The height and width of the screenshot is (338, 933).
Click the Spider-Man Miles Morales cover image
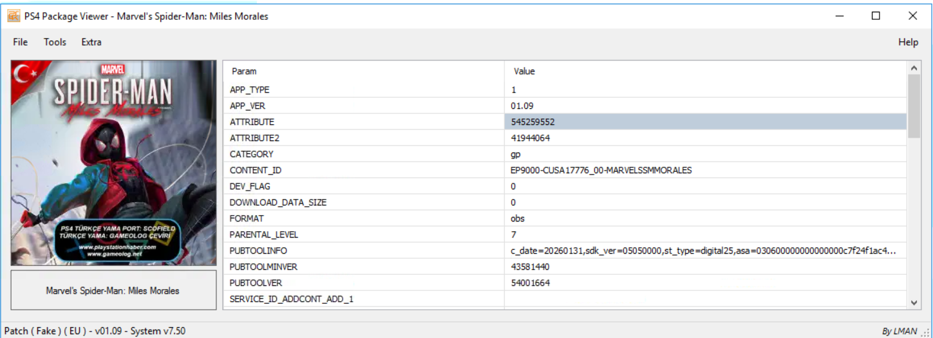click(x=114, y=163)
